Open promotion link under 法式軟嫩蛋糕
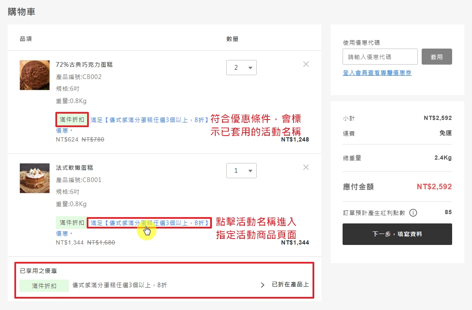This screenshot has height=310, width=472. pyautogui.click(x=149, y=223)
